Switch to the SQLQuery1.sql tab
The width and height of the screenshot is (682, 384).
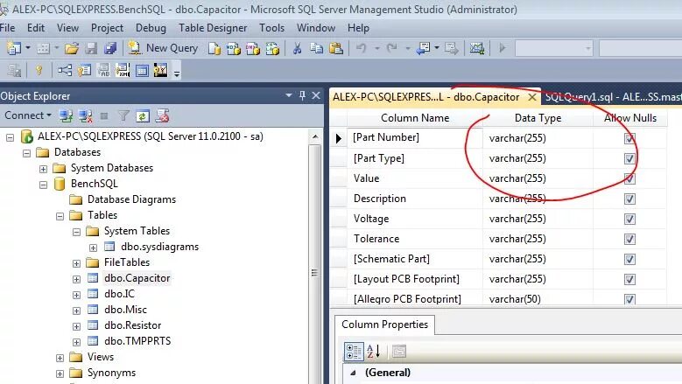click(611, 97)
